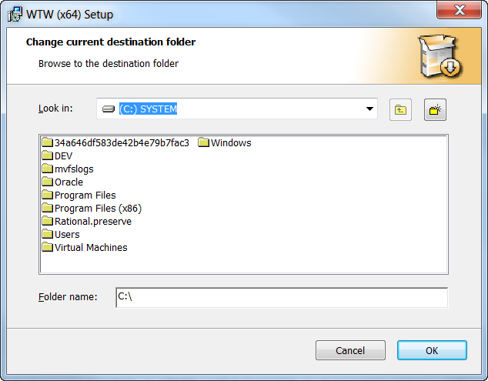Select the (C:) SYSTEM drive entry
488x381 pixels.
(x=148, y=109)
